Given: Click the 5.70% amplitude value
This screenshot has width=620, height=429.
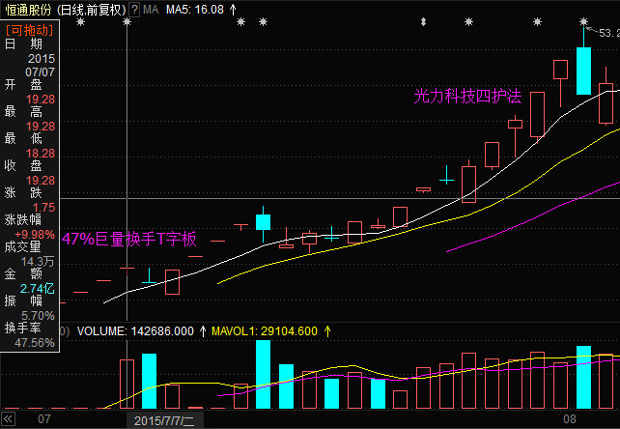Looking at the screenshot, I should 38,315.
